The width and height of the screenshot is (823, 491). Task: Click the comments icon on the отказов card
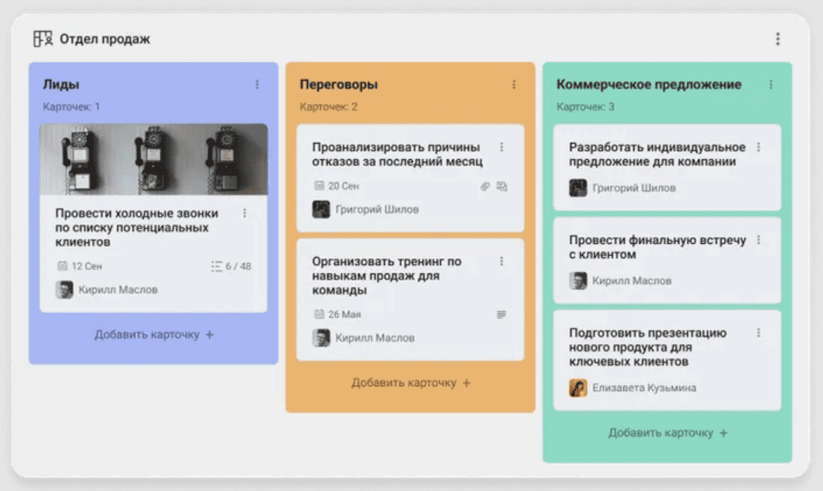(502, 186)
